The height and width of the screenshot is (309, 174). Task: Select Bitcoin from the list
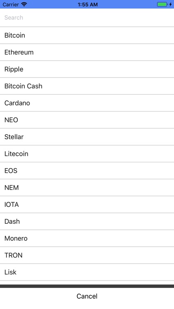[87, 35]
